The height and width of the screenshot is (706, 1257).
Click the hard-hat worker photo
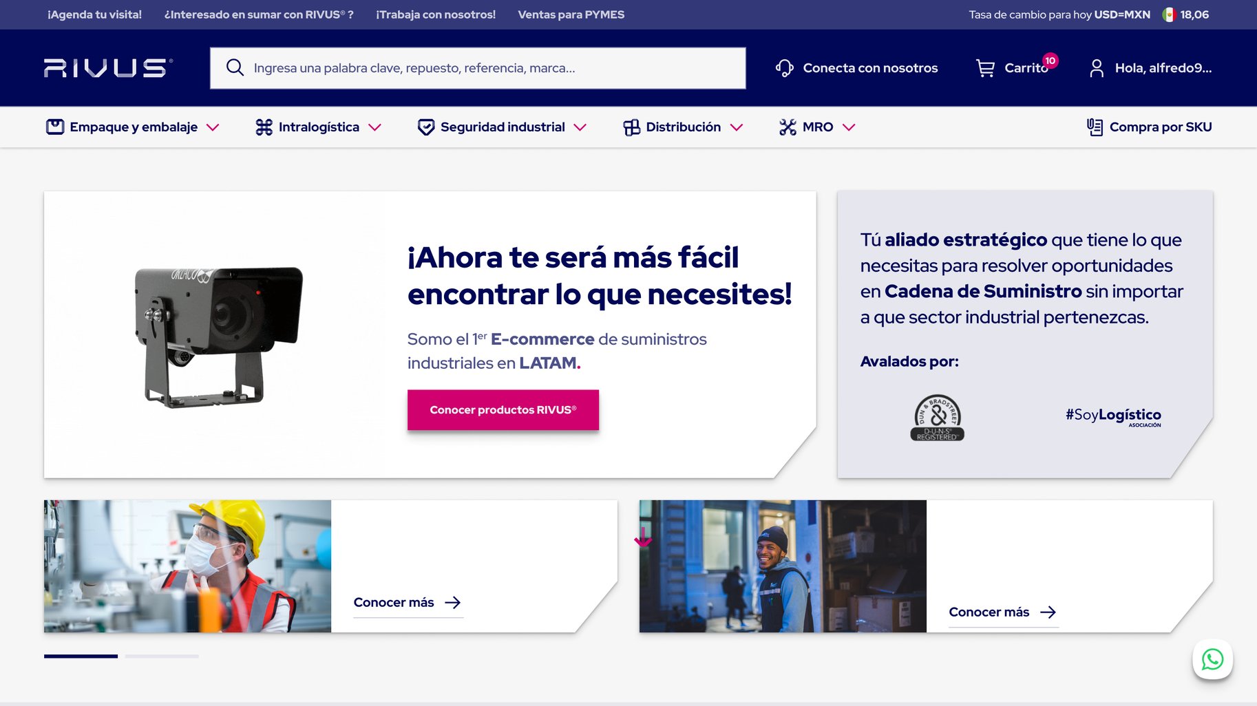[x=187, y=566]
